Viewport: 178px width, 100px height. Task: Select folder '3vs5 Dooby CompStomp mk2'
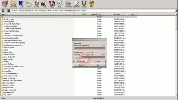point(13,36)
